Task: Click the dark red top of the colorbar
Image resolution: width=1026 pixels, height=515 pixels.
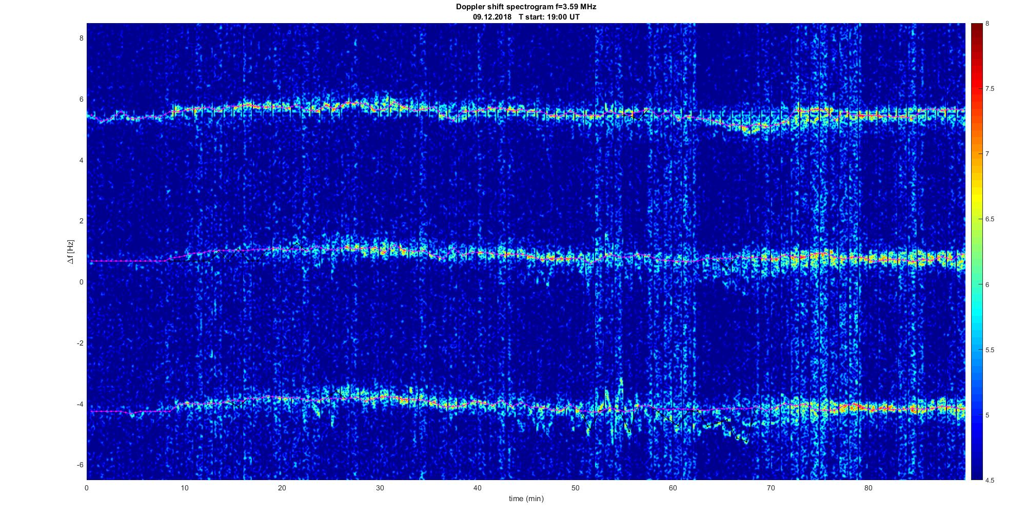Action: (x=976, y=27)
